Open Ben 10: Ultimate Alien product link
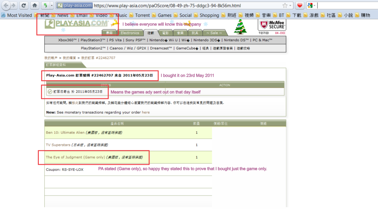The height and width of the screenshot is (209, 378). pyautogui.click(x=65, y=132)
